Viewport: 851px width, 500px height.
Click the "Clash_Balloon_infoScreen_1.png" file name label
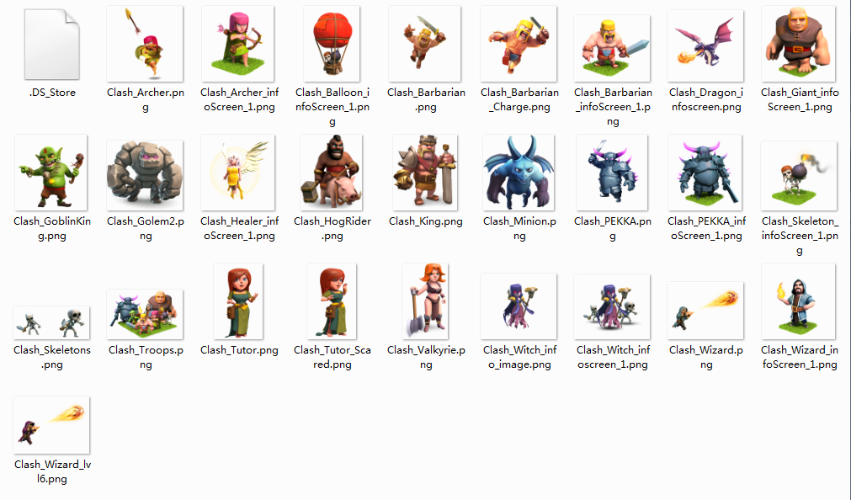pos(332,108)
